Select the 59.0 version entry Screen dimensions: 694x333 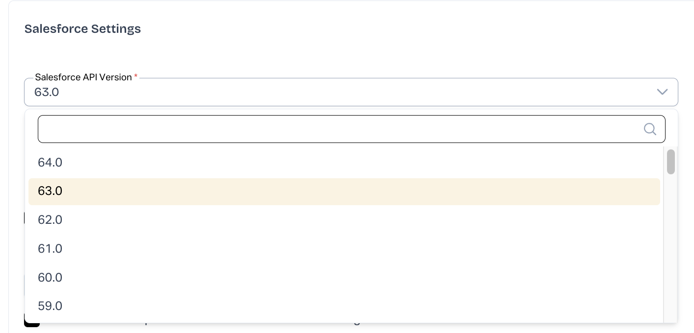[50, 306]
